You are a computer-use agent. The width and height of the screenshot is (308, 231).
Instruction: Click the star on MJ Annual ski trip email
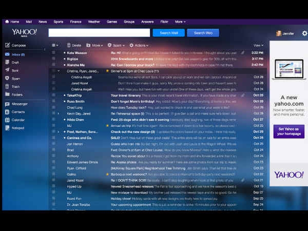pyautogui.click(x=107, y=126)
